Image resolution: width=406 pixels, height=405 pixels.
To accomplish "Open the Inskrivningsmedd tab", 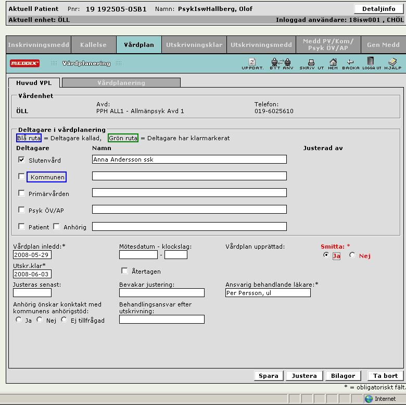I will coord(39,45).
